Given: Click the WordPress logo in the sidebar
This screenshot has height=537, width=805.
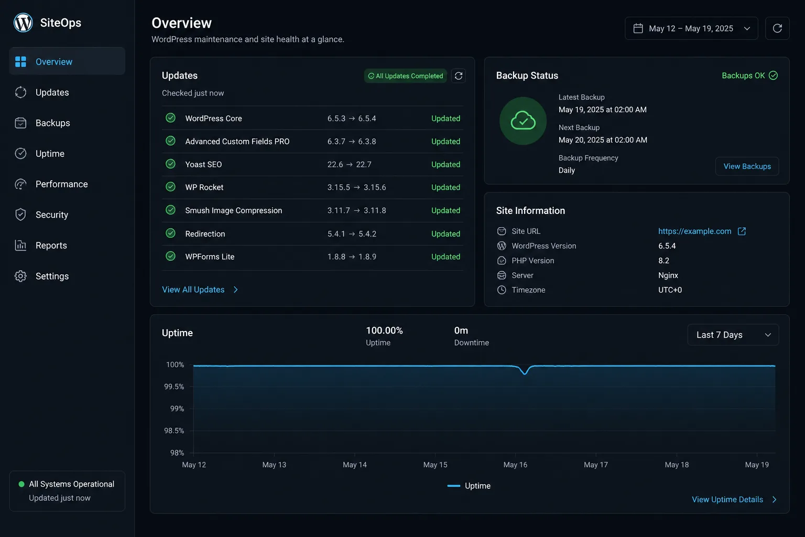Looking at the screenshot, I should point(23,23).
